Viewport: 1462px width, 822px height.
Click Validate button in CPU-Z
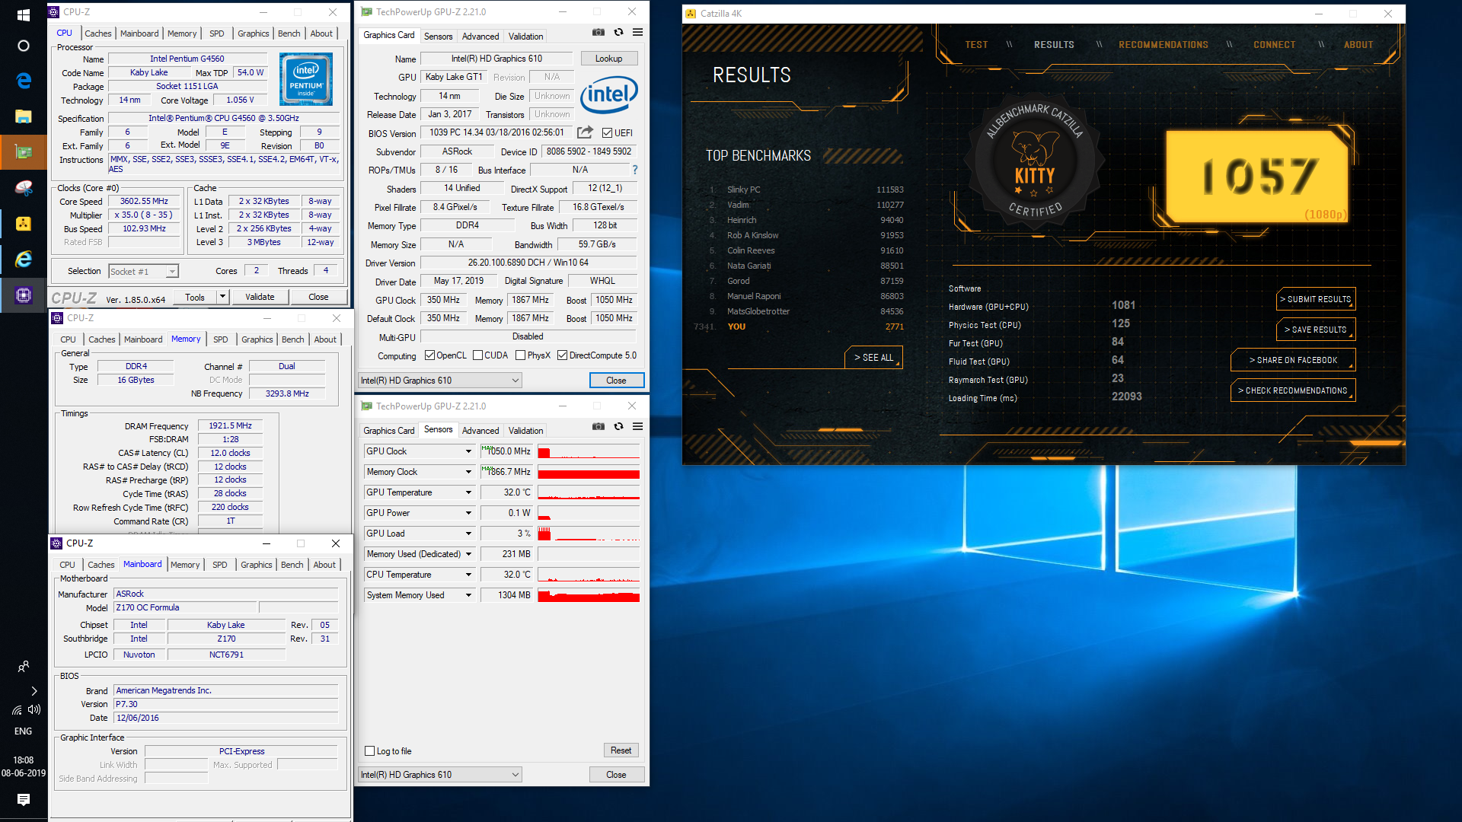tap(260, 297)
